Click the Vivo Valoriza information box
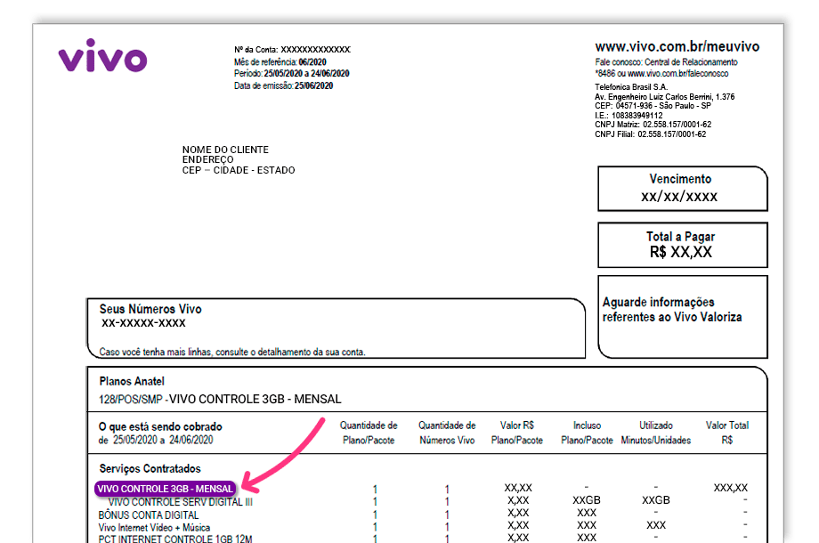This screenshot has height=543, width=819. click(683, 316)
